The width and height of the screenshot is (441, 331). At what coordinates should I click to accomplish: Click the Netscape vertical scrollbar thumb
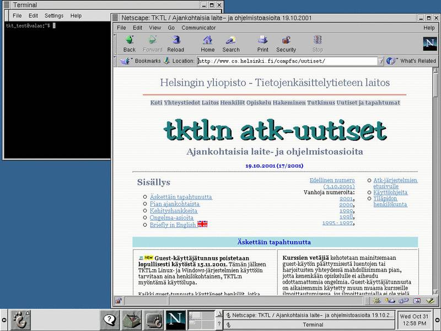click(x=435, y=84)
